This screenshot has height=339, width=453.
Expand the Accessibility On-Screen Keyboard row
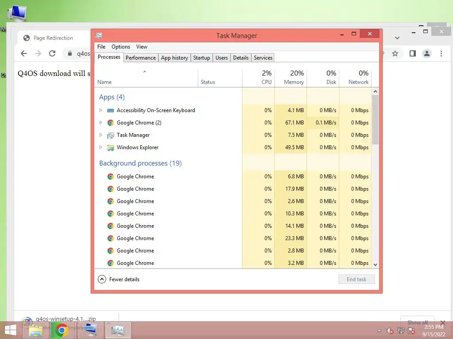click(100, 110)
